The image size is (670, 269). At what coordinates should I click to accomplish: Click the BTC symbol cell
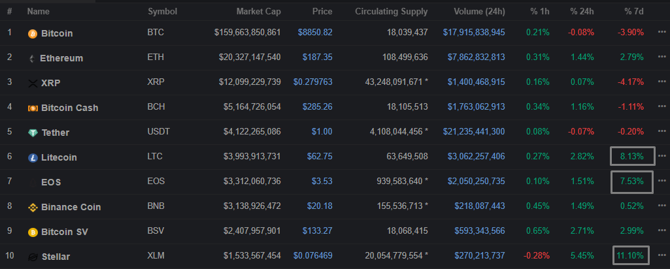click(156, 32)
